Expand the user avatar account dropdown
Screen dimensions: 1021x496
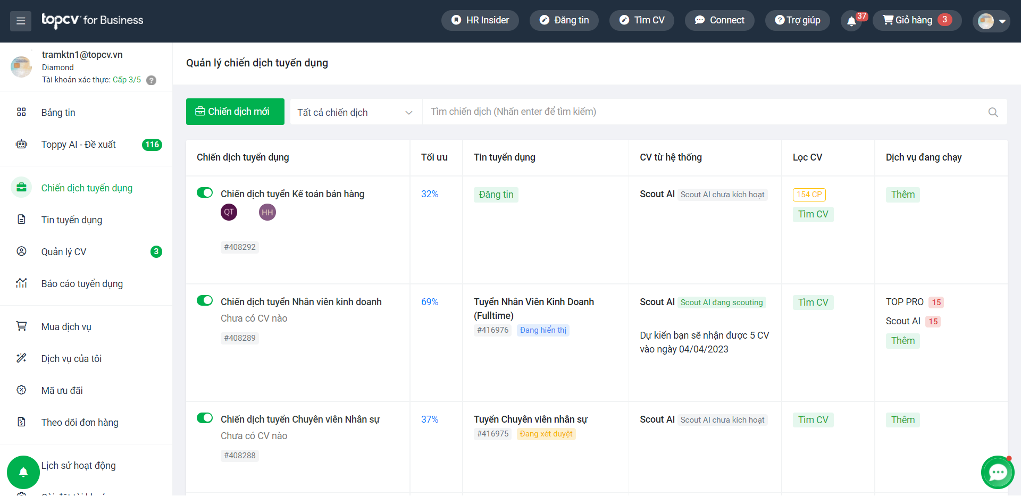click(992, 21)
